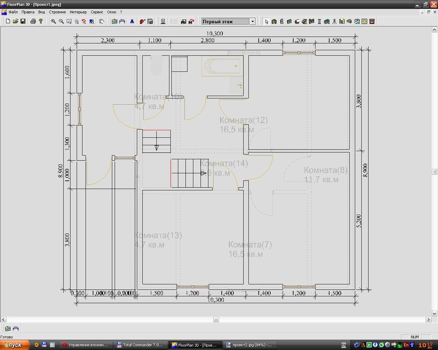
Task: Expand the 'Интерьер' menu
Action: (78, 12)
